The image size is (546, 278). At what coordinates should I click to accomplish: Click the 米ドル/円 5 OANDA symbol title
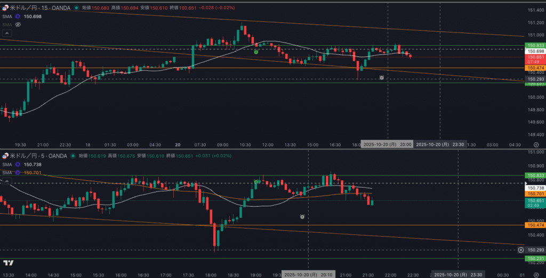(x=37, y=156)
